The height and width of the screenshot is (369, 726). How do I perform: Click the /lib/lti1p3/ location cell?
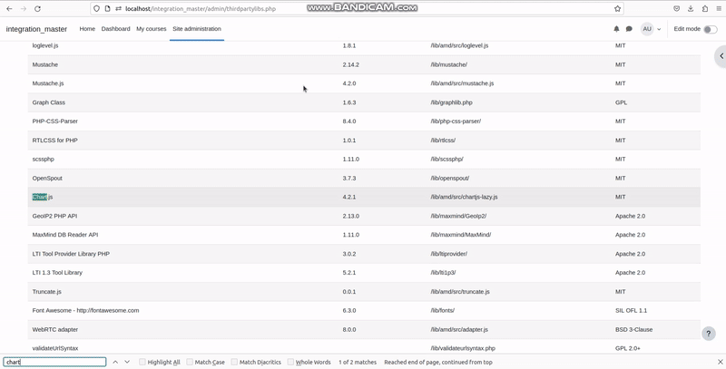(443, 273)
